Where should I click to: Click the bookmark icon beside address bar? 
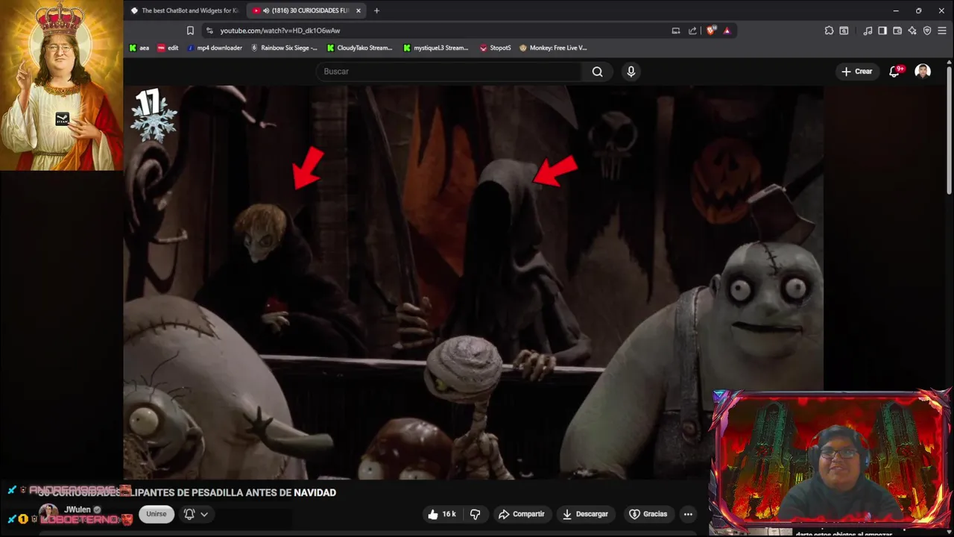coord(190,31)
